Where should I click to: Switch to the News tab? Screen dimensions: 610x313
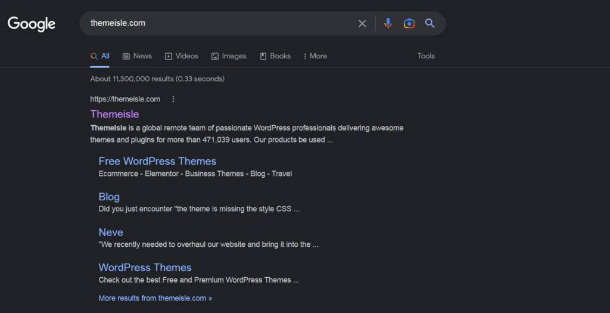(138, 56)
